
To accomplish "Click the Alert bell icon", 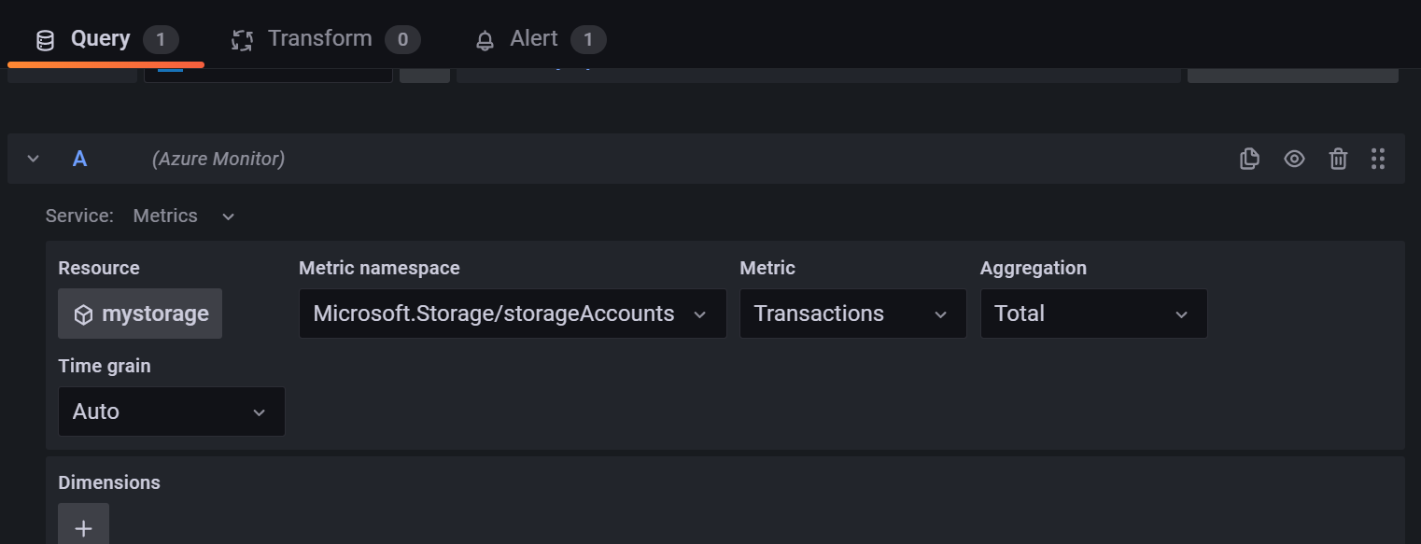I will [484, 40].
